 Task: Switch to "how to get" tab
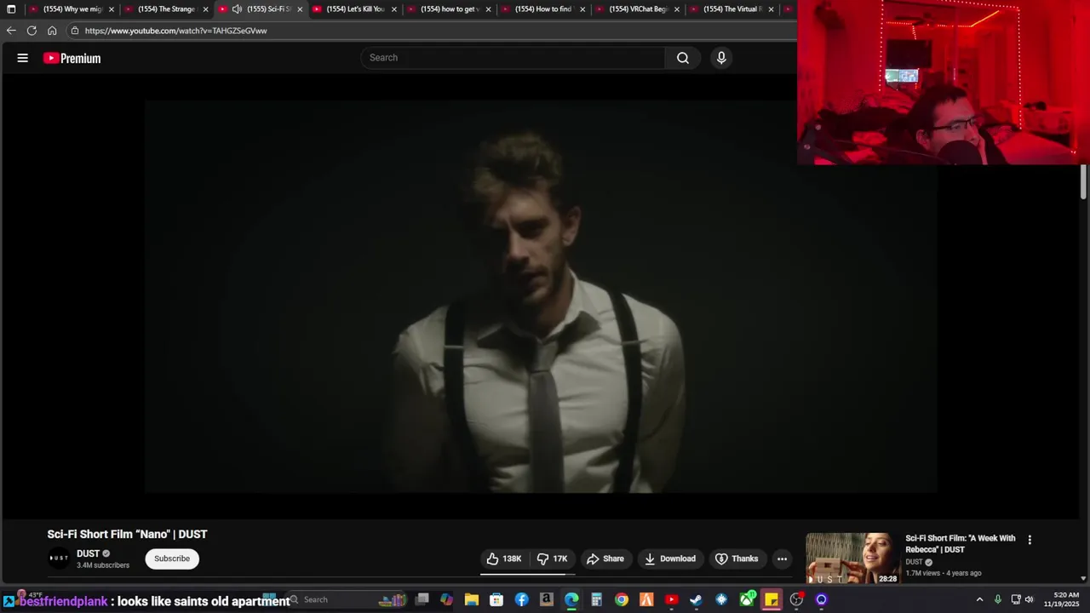[x=450, y=9]
